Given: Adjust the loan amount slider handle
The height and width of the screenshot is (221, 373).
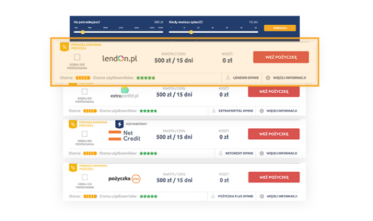Looking at the screenshot, I should point(83,32).
